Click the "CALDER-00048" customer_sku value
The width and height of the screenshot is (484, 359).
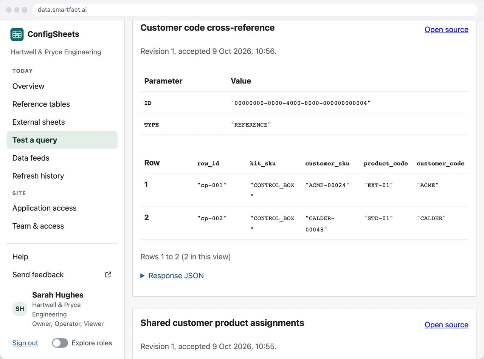(320, 224)
